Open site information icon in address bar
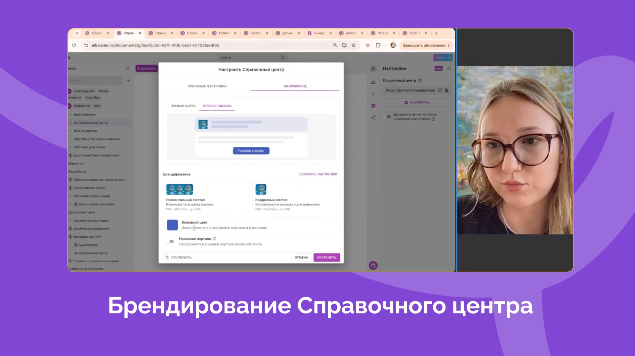Image resolution: width=635 pixels, height=356 pixels. coord(86,45)
